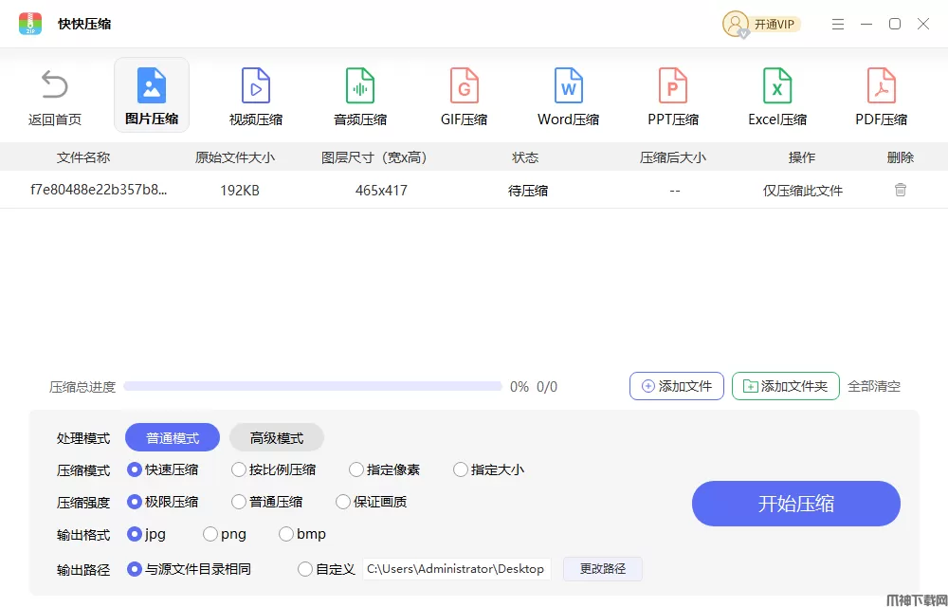The width and height of the screenshot is (948, 607).
Task: Open the video compression tool (视频压缩)
Action: [x=255, y=96]
